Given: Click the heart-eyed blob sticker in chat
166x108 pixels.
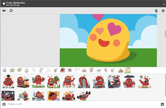Looking at the screenshot, I should tap(108, 41).
